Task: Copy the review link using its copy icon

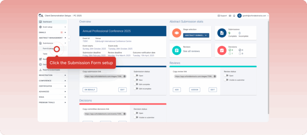Action: [215, 76]
